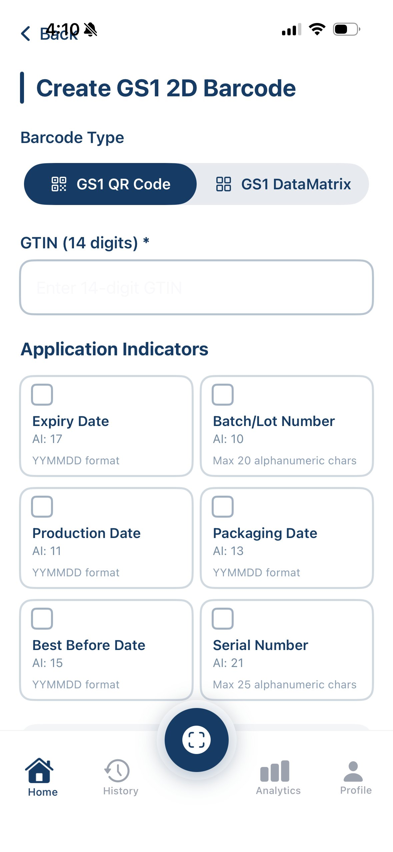Screen dimensions: 393x852
Task: Tap the 'Barcode Type' label
Action: coord(72,138)
